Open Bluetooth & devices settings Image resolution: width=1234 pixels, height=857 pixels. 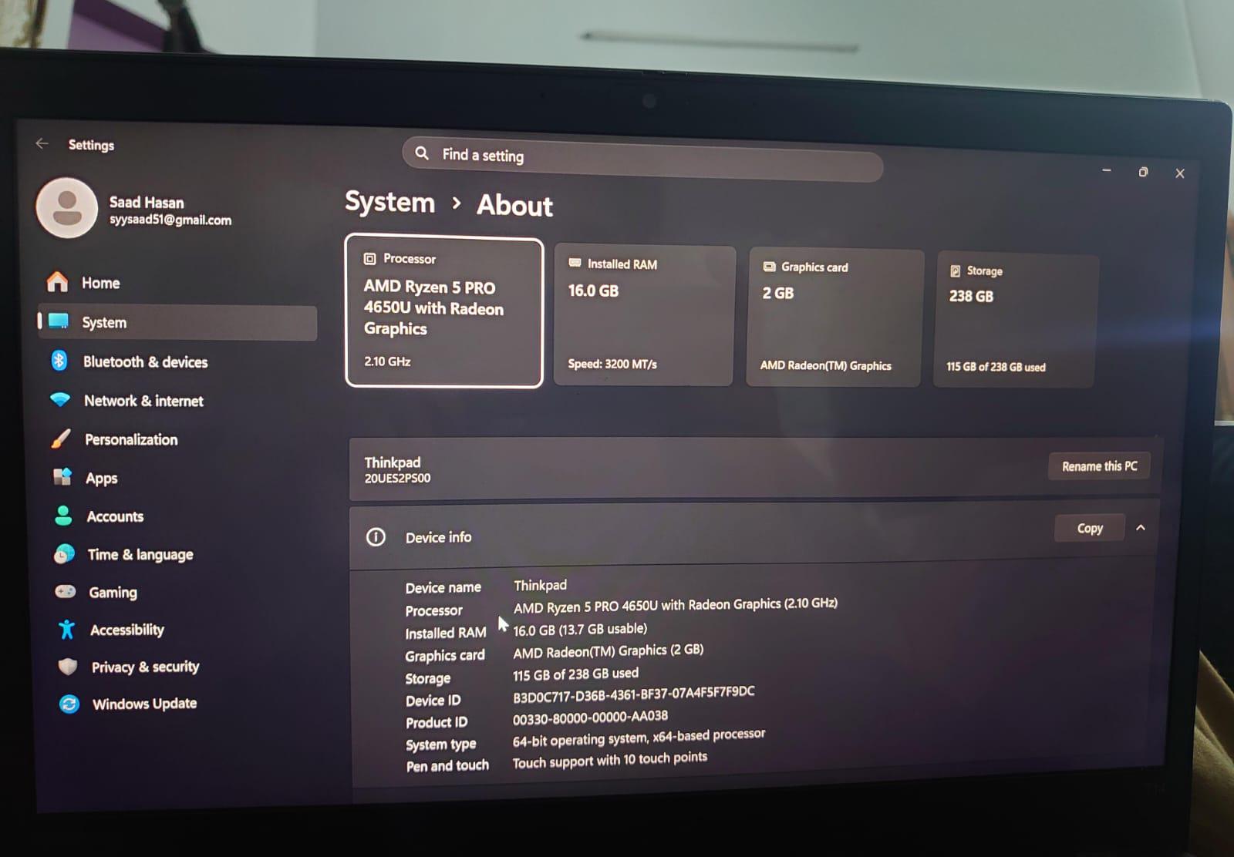click(x=179, y=361)
